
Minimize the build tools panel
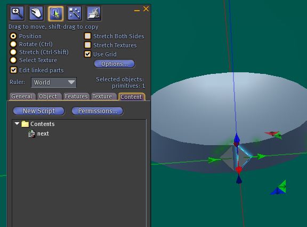pos(137,10)
